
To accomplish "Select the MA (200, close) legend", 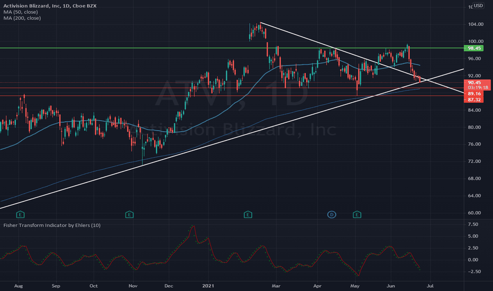I will (x=22, y=18).
